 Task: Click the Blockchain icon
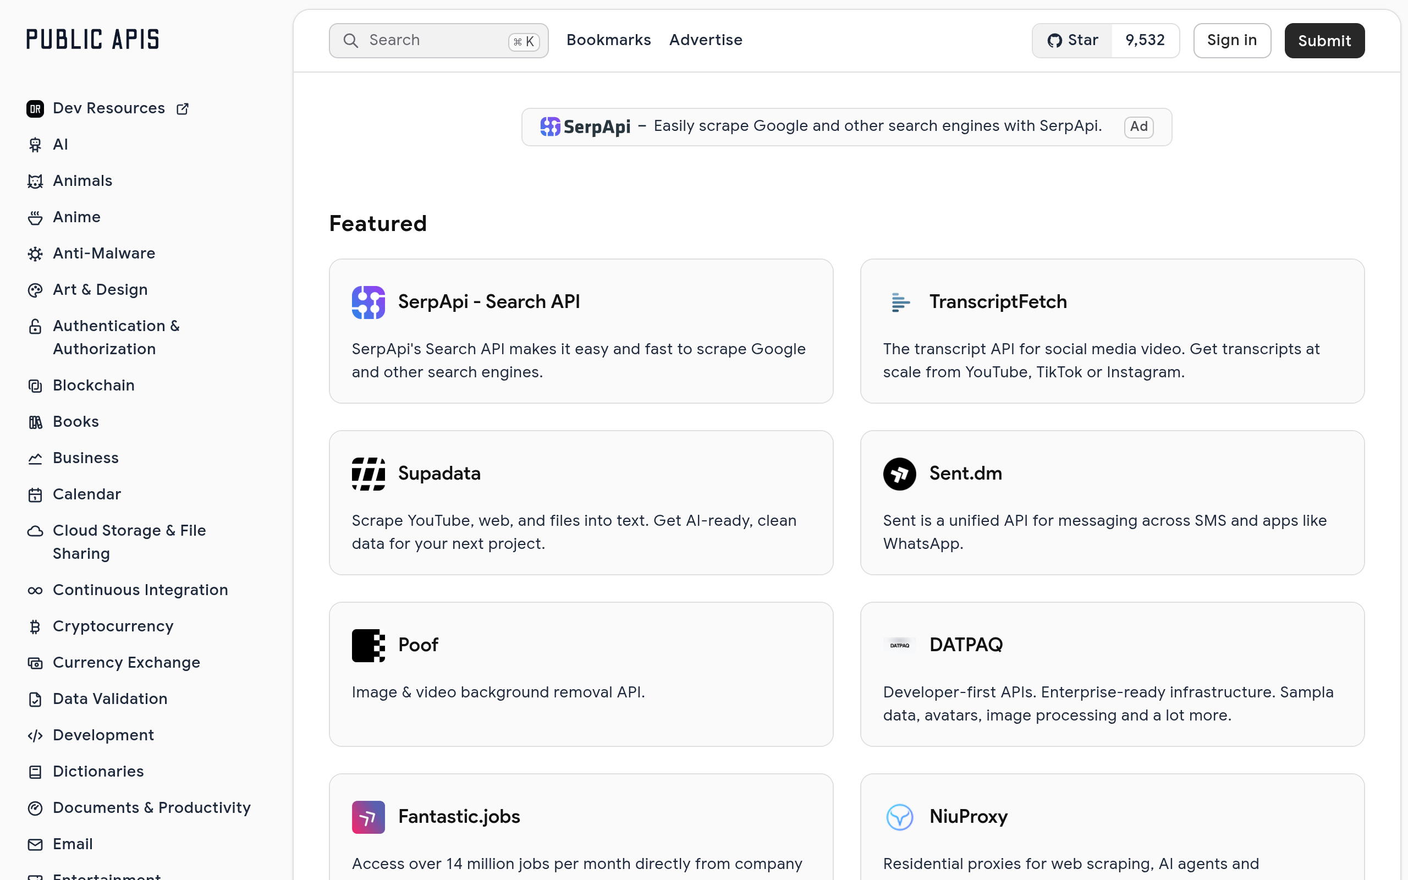pos(35,386)
